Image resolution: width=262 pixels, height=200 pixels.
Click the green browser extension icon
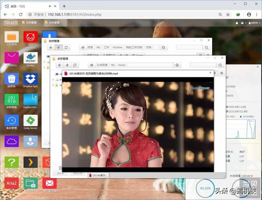pos(238,14)
